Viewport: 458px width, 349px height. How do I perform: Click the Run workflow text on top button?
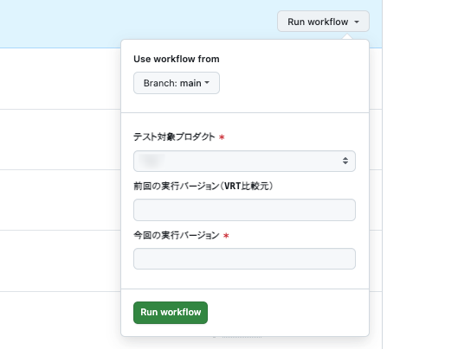(318, 22)
